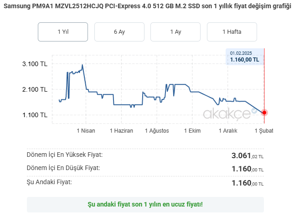
Task: Click the red data point on chart
Action: 264,113
